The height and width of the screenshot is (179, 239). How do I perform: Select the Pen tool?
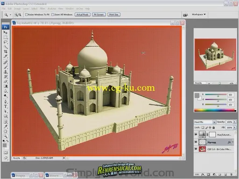coord(6,102)
